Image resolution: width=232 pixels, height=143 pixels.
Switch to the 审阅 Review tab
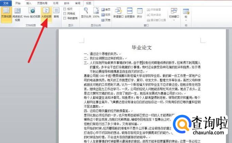(x=78, y=3)
